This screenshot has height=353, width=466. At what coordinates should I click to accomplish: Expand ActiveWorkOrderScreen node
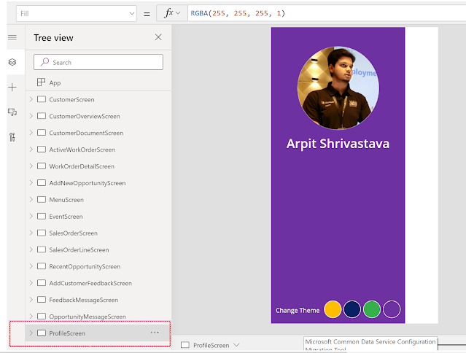(x=31, y=150)
